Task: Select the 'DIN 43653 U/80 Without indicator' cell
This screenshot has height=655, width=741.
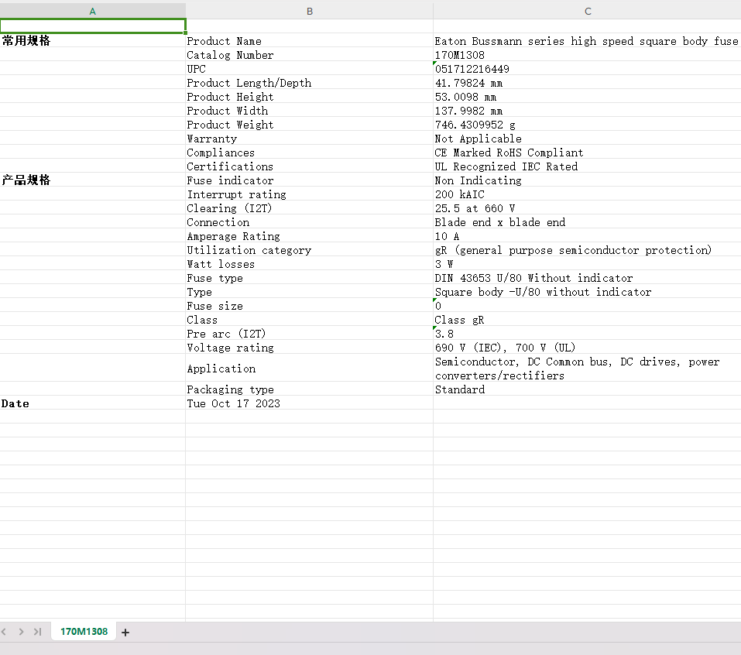Action: click(587, 278)
